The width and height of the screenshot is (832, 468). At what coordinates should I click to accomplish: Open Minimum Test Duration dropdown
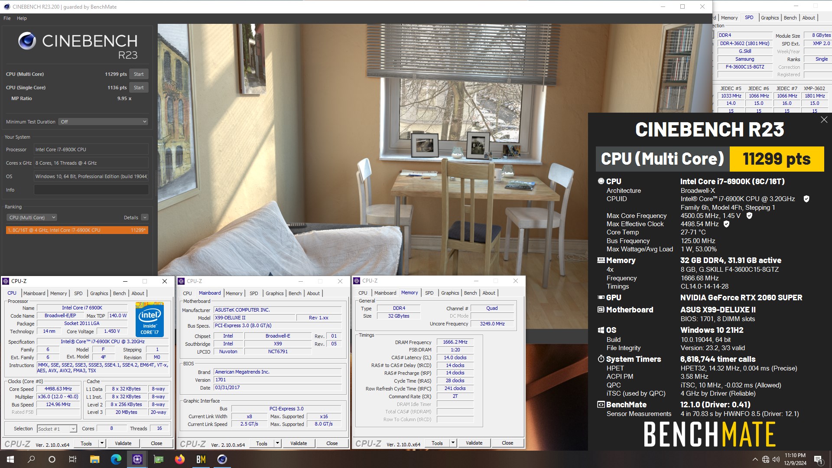click(104, 122)
